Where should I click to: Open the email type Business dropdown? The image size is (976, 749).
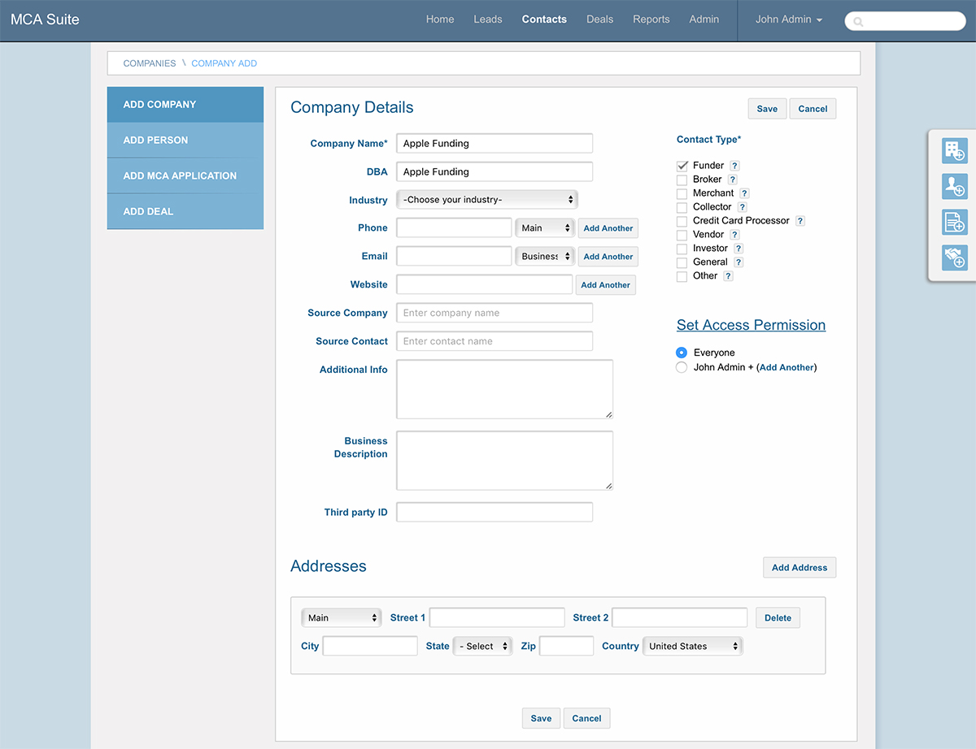point(545,257)
